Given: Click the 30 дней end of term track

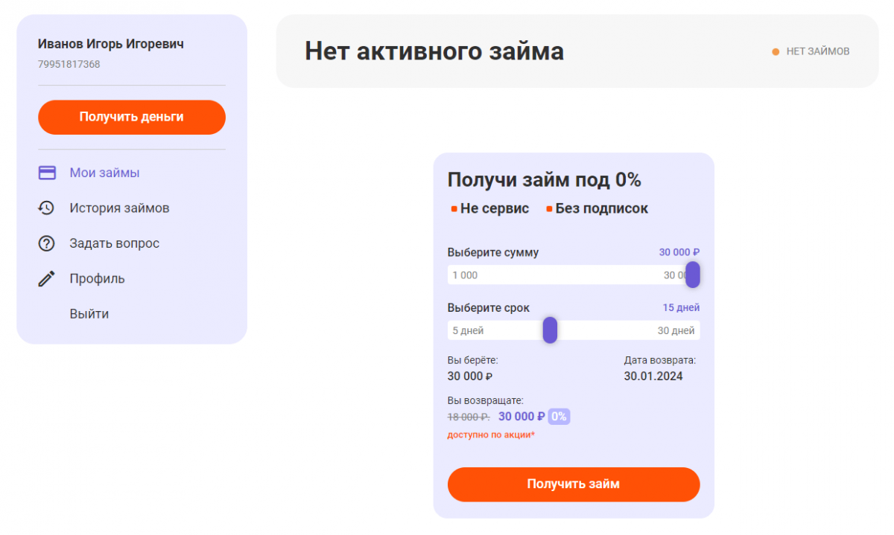Looking at the screenshot, I should point(676,331).
